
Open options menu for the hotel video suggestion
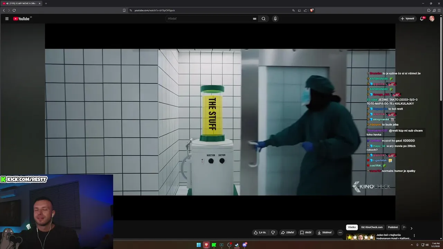coord(414,236)
